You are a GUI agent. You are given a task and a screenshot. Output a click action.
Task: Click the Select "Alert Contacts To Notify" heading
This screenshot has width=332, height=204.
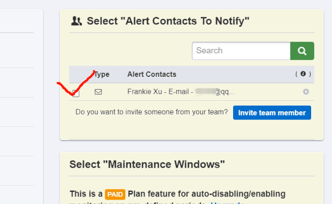tap(168, 21)
